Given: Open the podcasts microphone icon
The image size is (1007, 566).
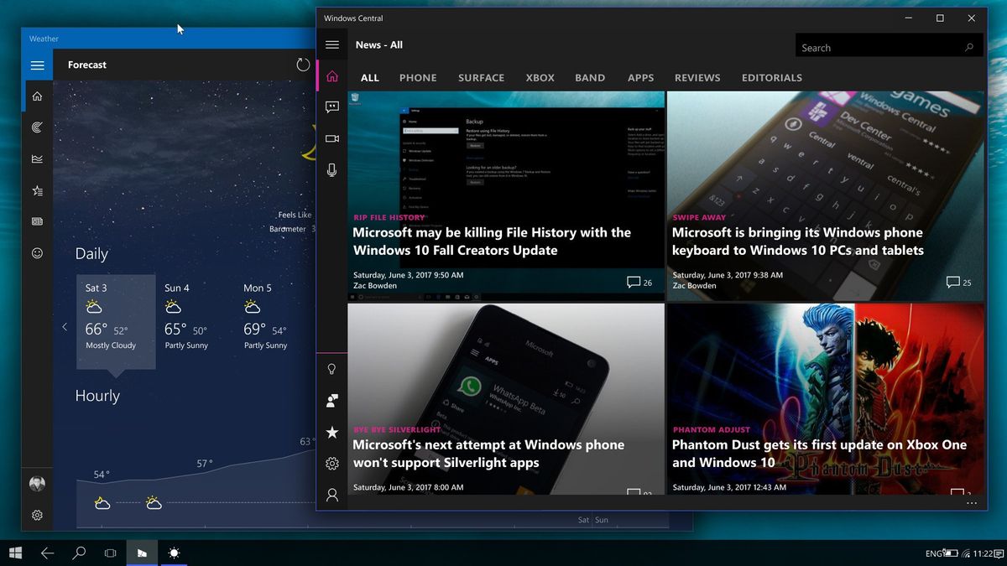Looking at the screenshot, I should [331, 169].
